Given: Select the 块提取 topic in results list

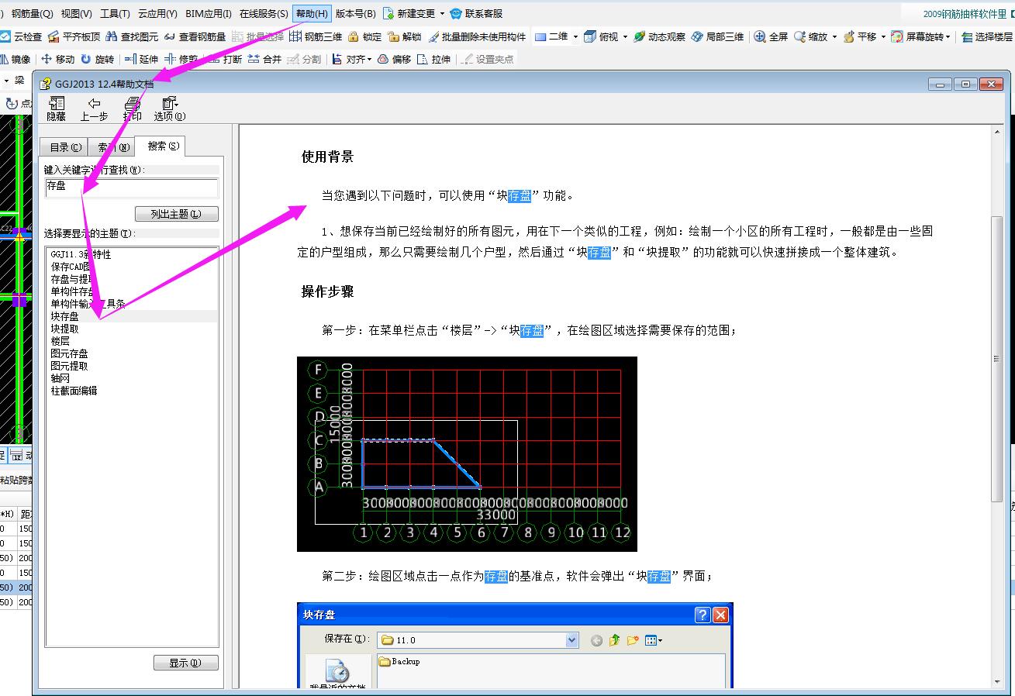Looking at the screenshot, I should tap(64, 329).
